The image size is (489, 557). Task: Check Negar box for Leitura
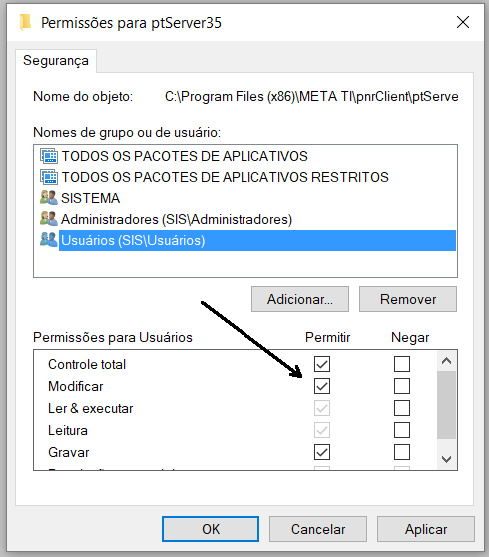click(402, 430)
